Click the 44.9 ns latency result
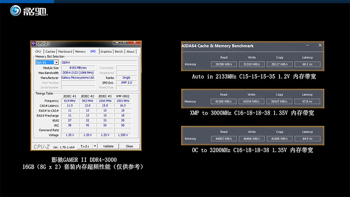The width and height of the screenshot is (350, 197). (307, 138)
